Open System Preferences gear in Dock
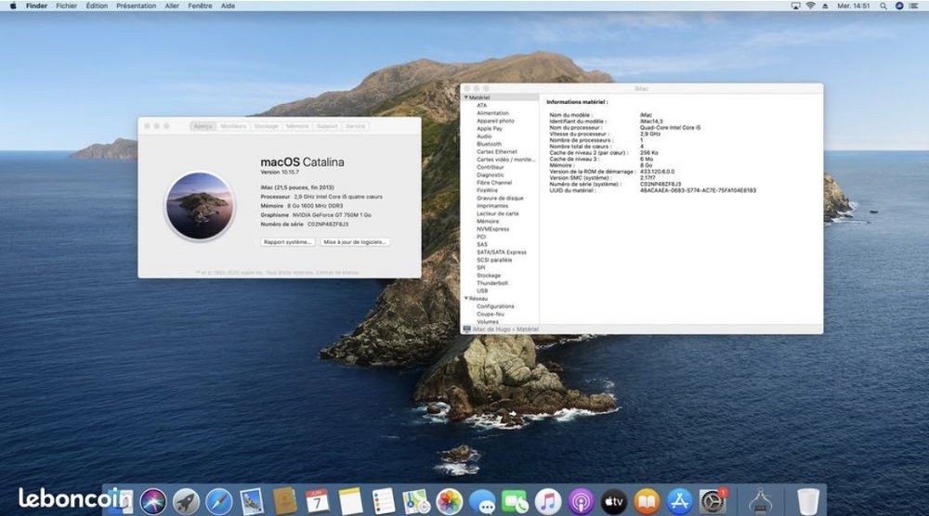 pos(713,502)
